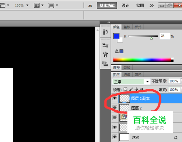
Task: Switch to the 蒙版 tab
Action: pyautogui.click(x=127, y=68)
